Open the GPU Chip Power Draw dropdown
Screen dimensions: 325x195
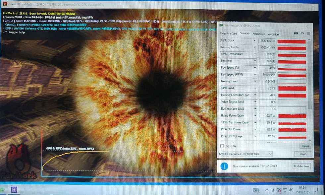click(255, 123)
